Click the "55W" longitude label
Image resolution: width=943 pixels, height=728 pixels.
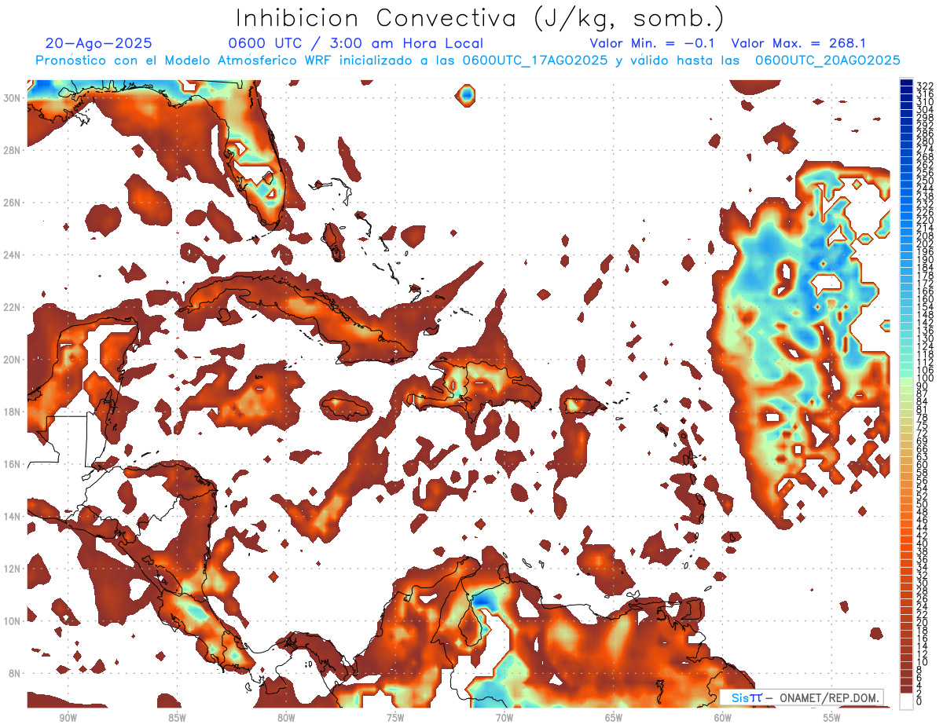pos(832,718)
